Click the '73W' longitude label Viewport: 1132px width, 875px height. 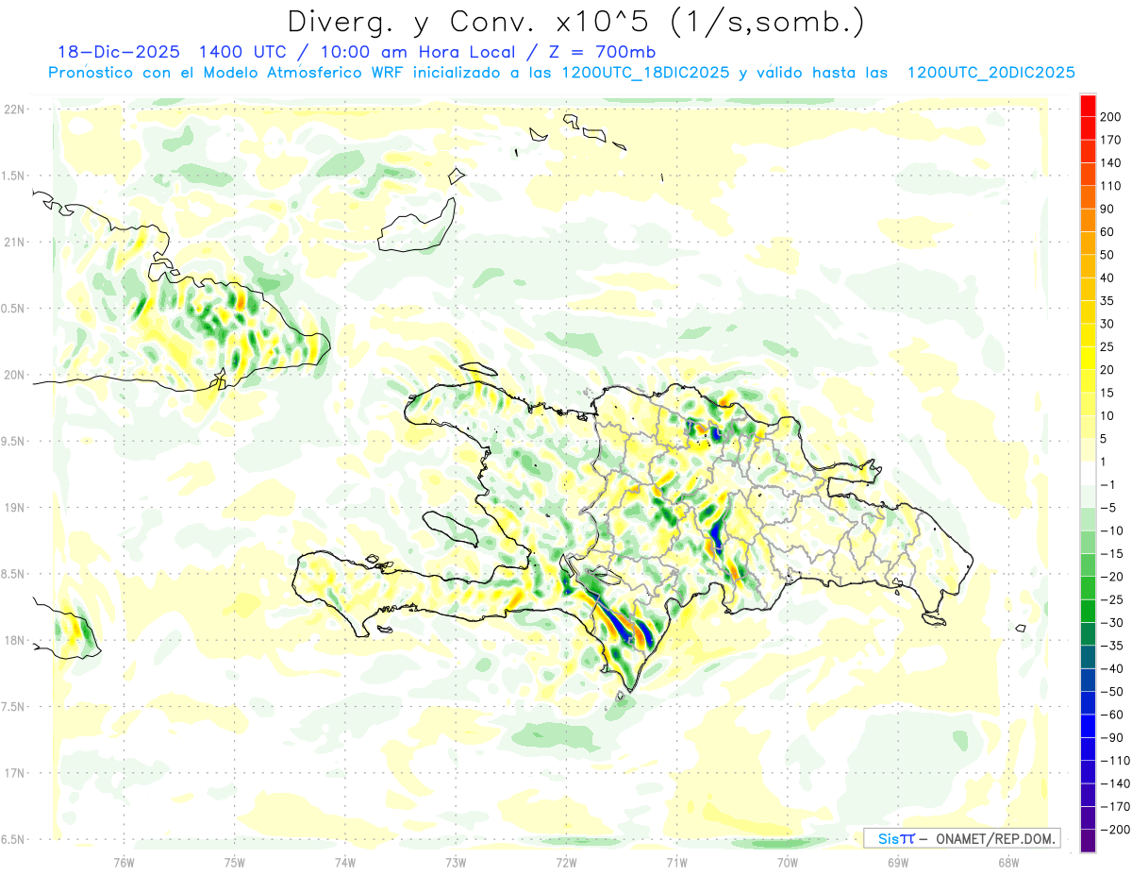pos(456,861)
